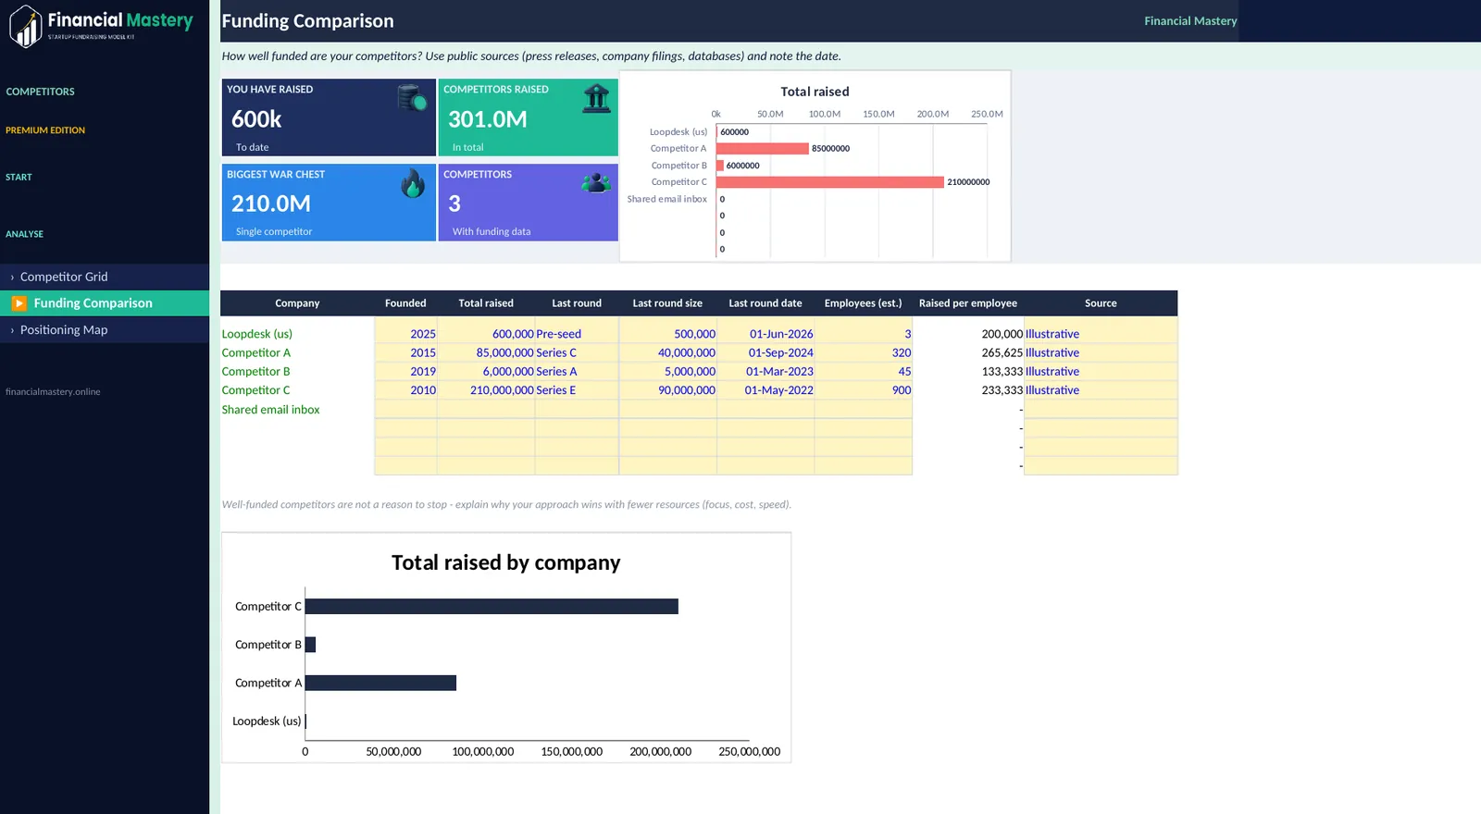Click the Financial Mastery logo icon
This screenshot has height=814, width=1481.
(x=26, y=25)
